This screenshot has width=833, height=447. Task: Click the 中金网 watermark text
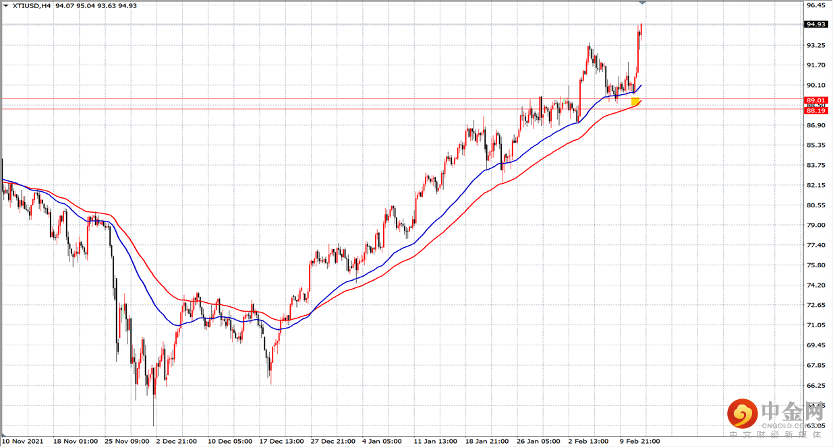(792, 410)
